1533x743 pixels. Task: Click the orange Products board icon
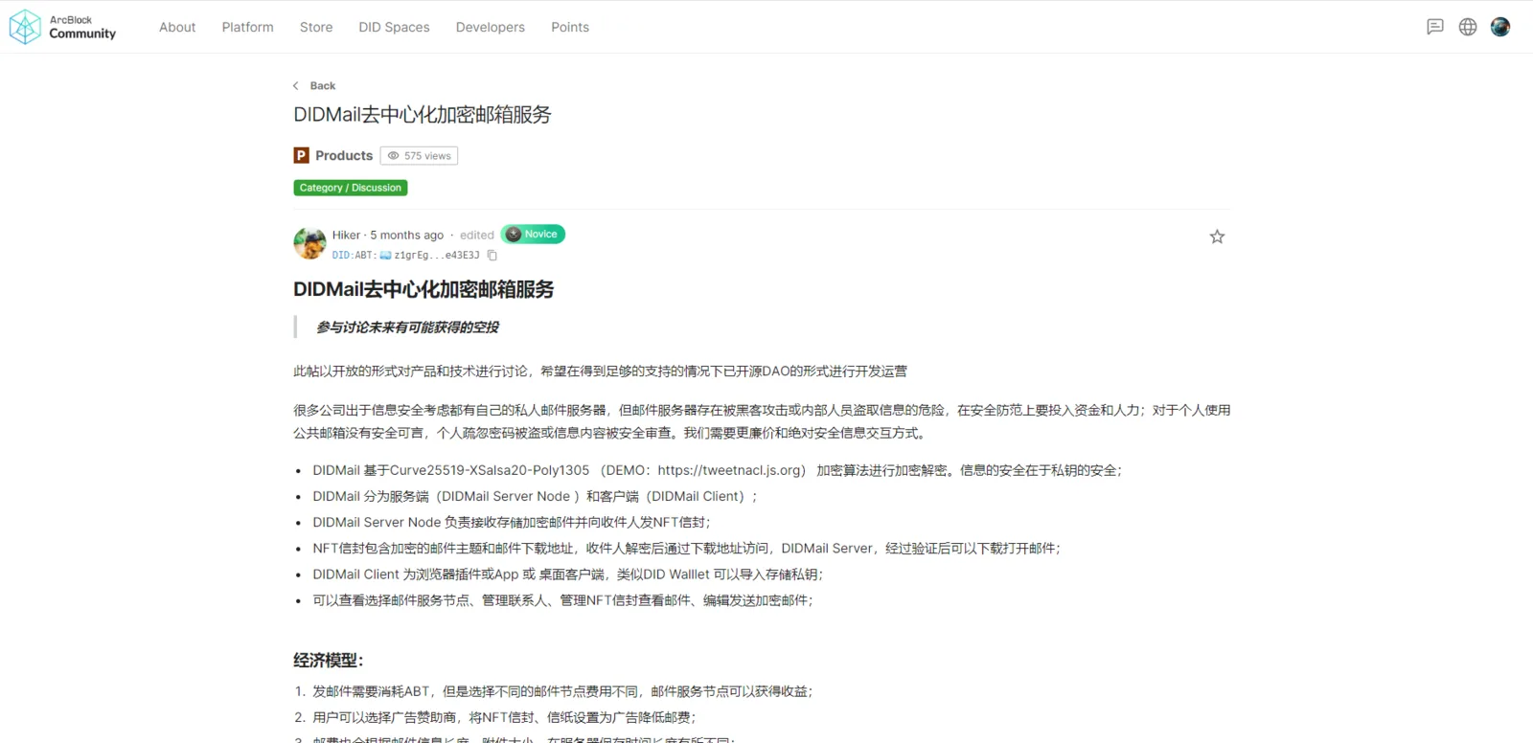[x=301, y=155]
